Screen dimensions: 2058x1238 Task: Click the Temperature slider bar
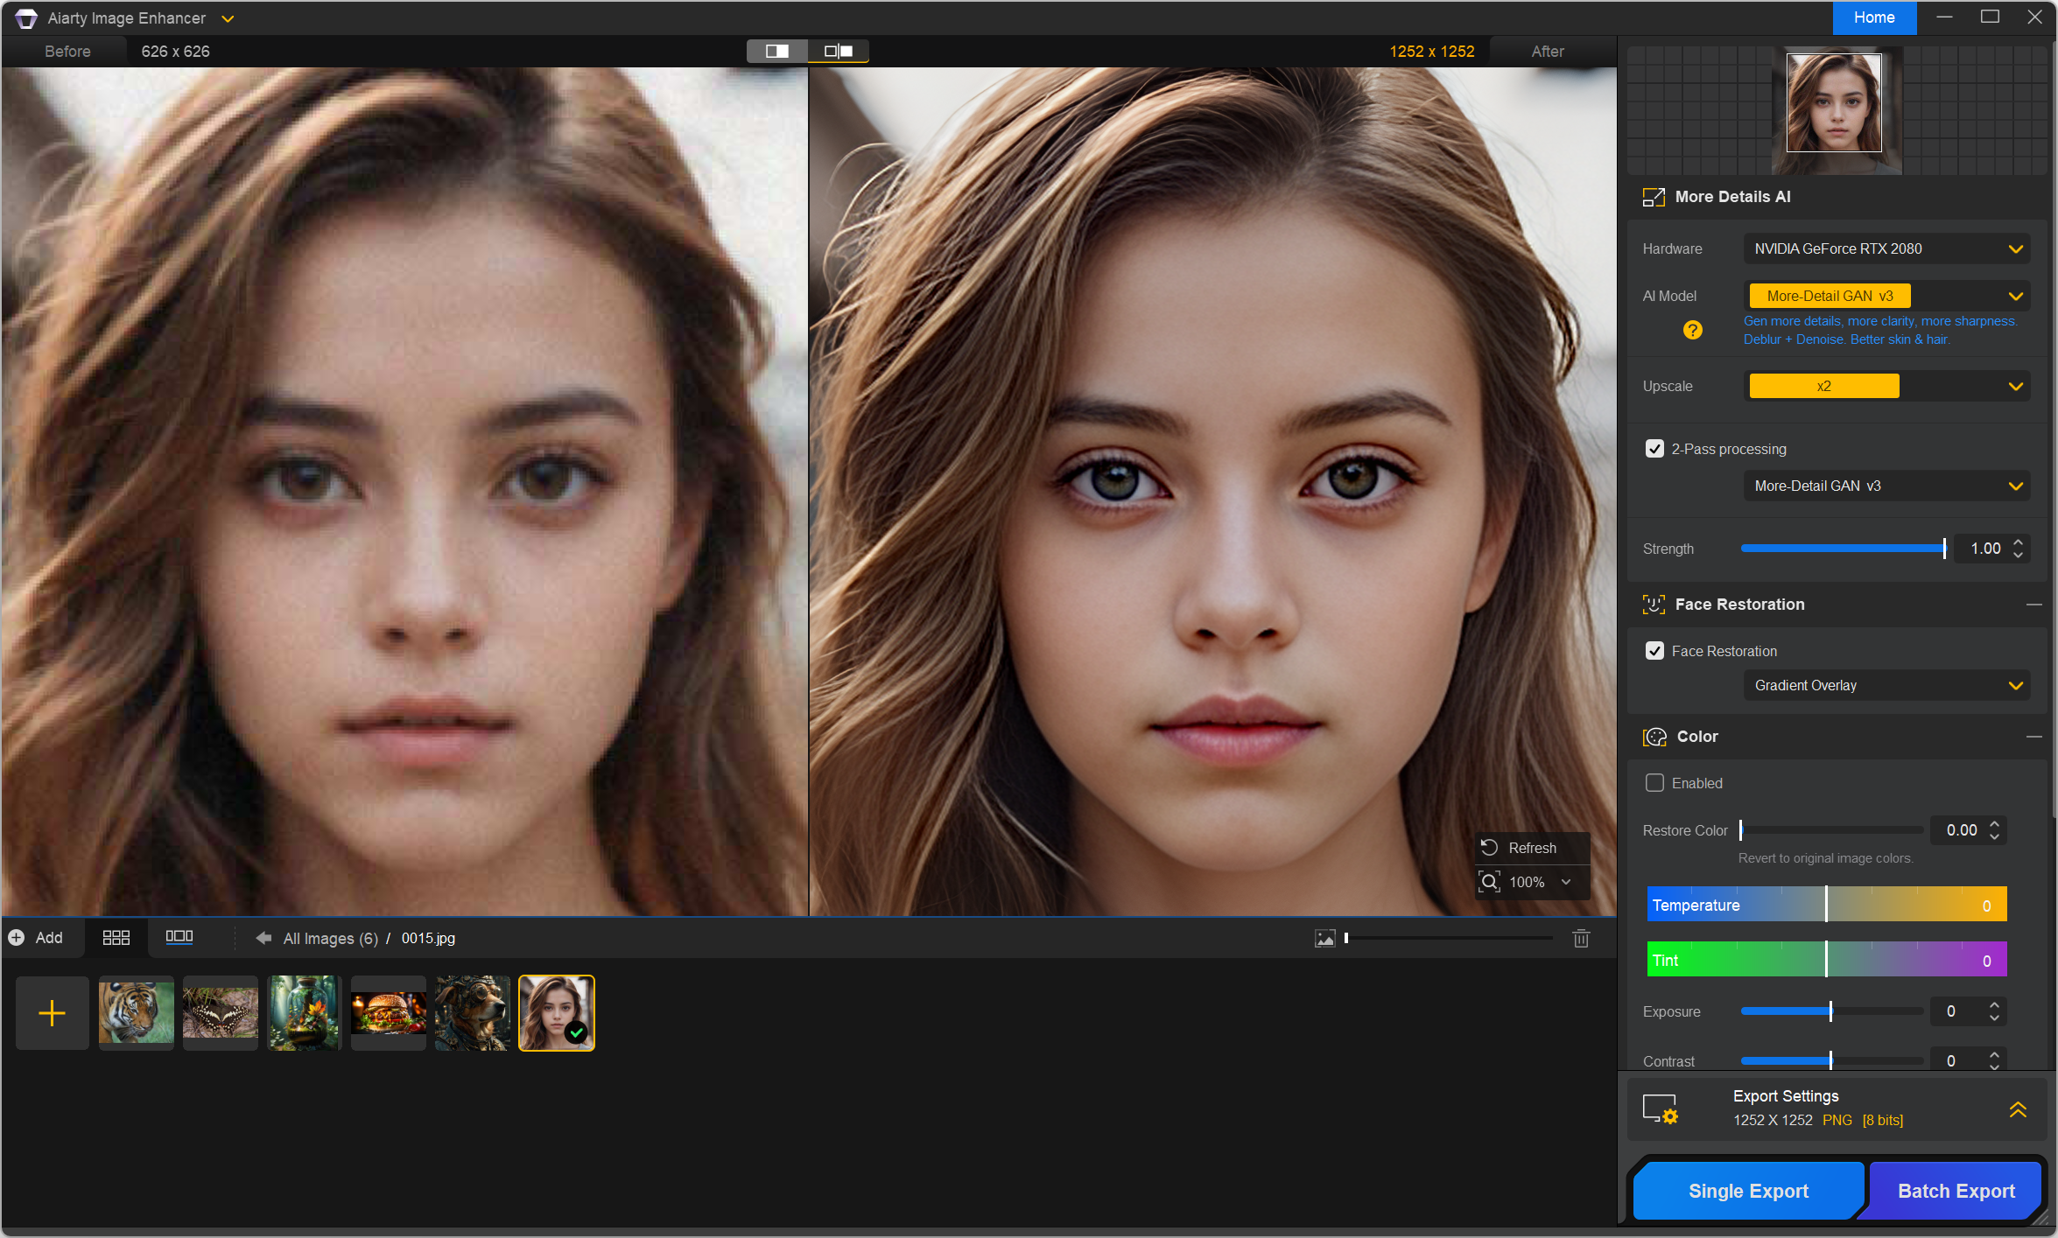tap(1826, 906)
